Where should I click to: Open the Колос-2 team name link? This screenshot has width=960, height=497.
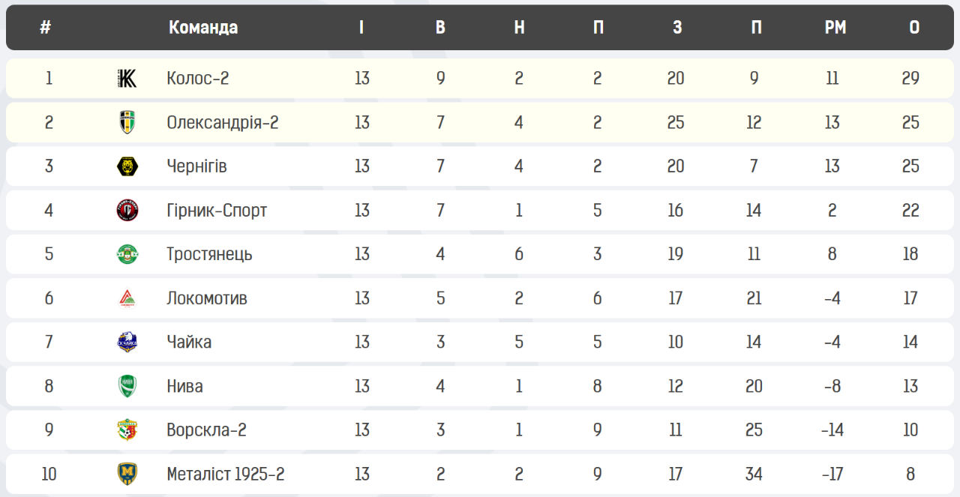tap(198, 78)
